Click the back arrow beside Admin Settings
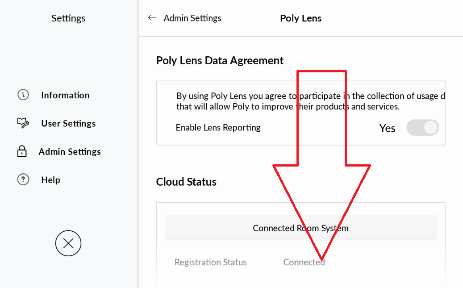This screenshot has height=288, width=463. point(152,17)
